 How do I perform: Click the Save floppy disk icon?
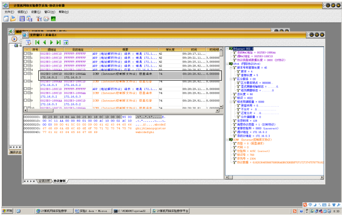(x=22, y=19)
